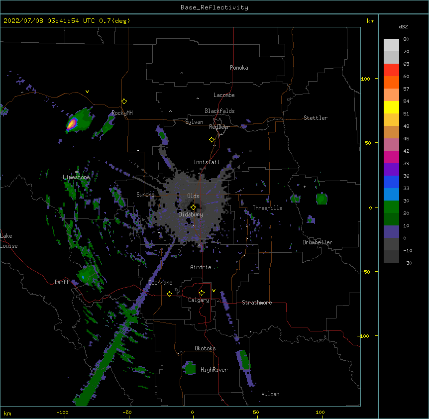Click the Sylvan label
429x419 pixels.
[194, 122]
